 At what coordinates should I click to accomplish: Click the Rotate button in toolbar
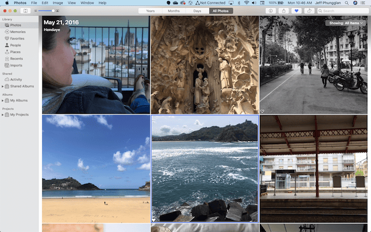coord(309,11)
